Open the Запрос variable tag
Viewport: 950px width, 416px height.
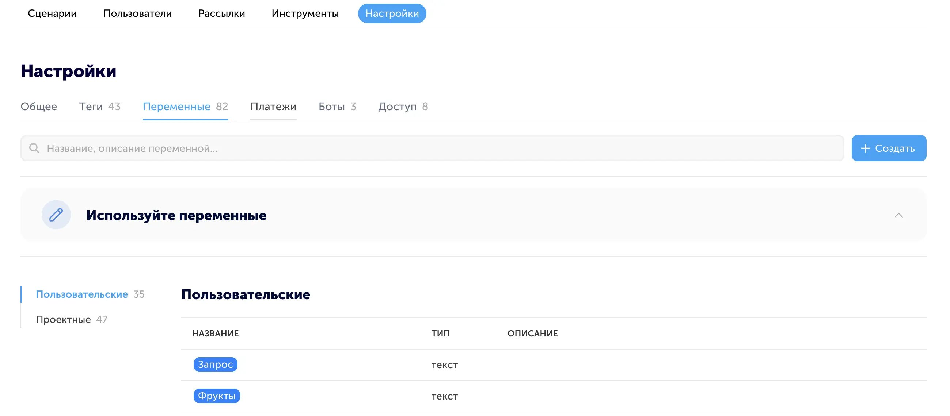point(215,365)
